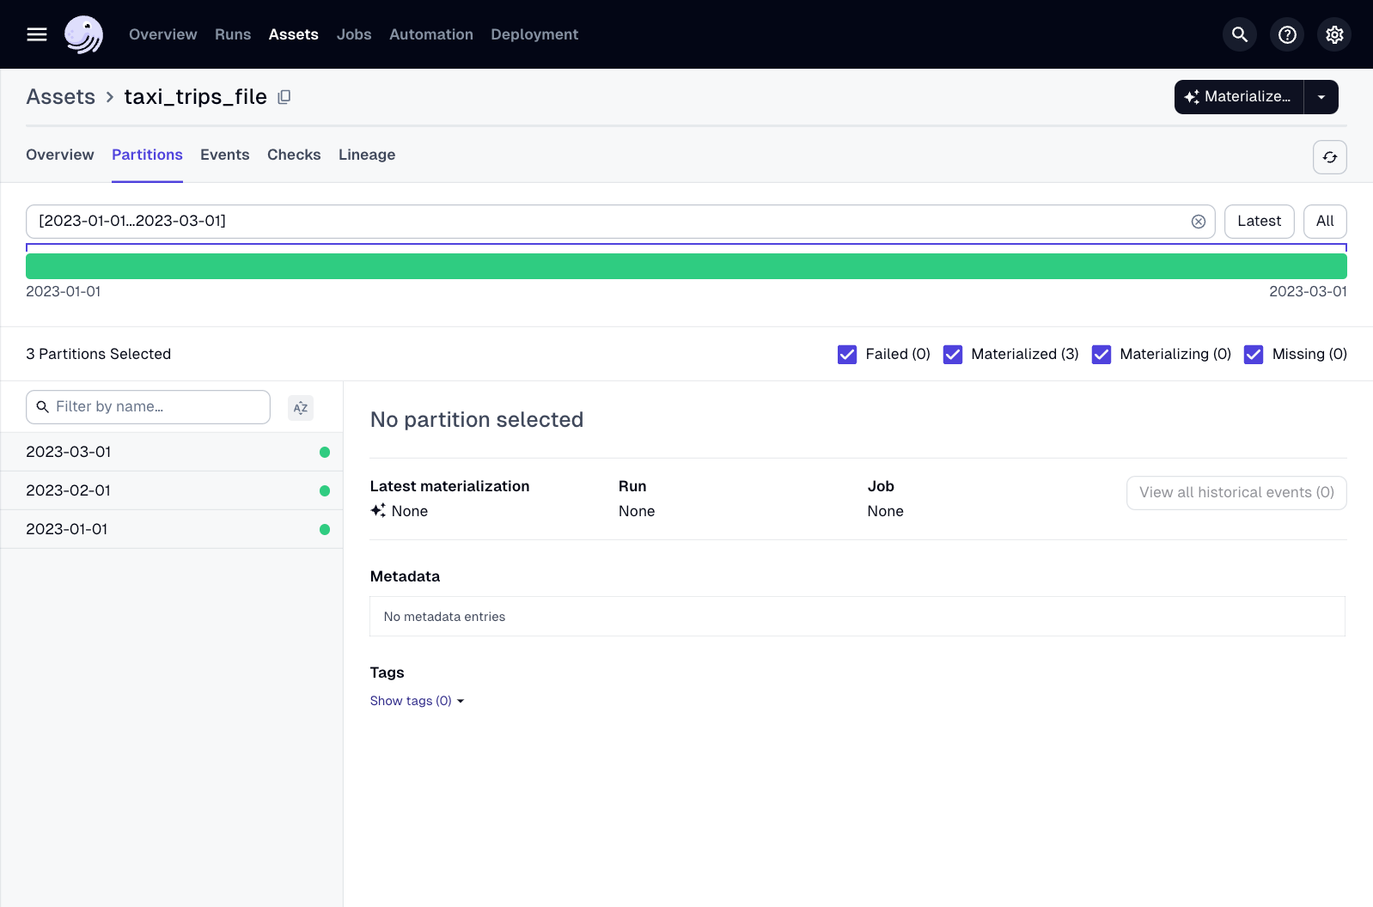Viewport: 1373px width, 907px height.
Task: Expand the Materialize dropdown arrow
Action: (1321, 97)
